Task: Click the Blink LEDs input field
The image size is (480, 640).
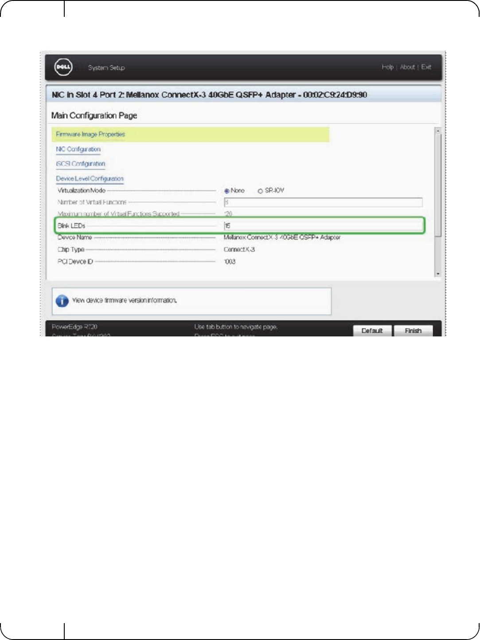Action: tap(323, 226)
